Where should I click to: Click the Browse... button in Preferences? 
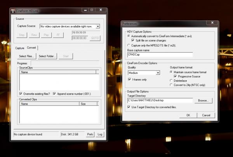(203, 100)
